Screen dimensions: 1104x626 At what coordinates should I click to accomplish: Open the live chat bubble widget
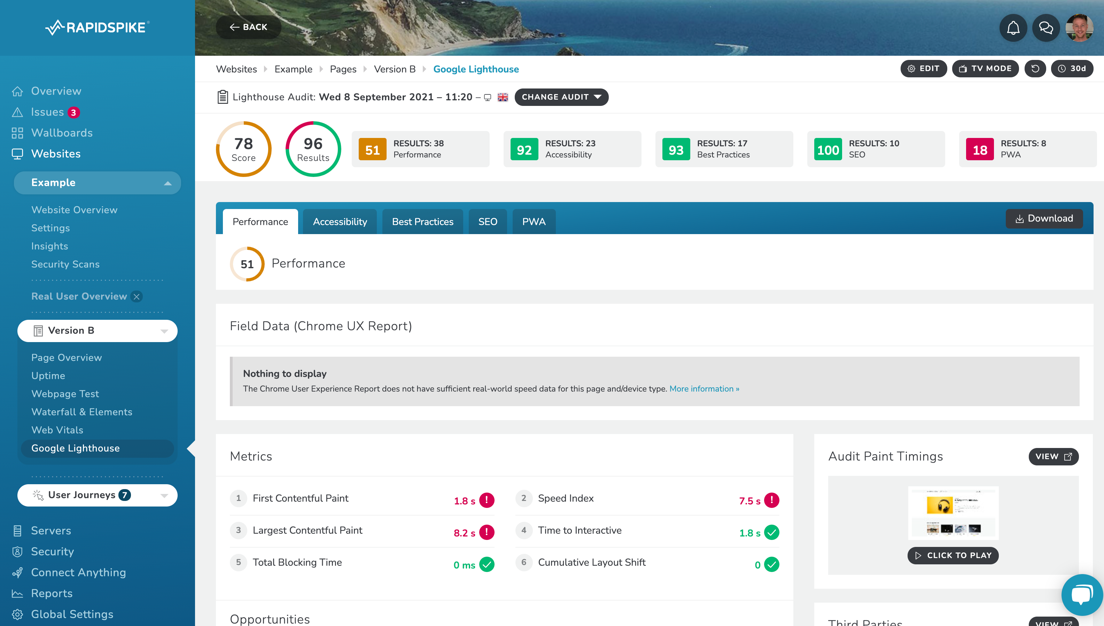(1082, 595)
